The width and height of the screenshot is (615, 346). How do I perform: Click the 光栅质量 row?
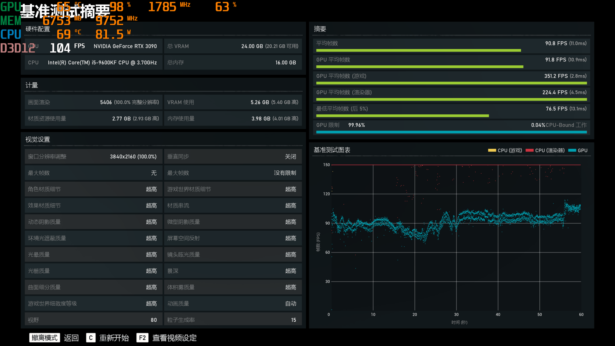click(x=94, y=271)
